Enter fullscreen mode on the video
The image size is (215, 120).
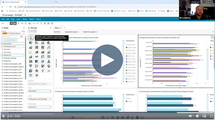(x=210, y=116)
